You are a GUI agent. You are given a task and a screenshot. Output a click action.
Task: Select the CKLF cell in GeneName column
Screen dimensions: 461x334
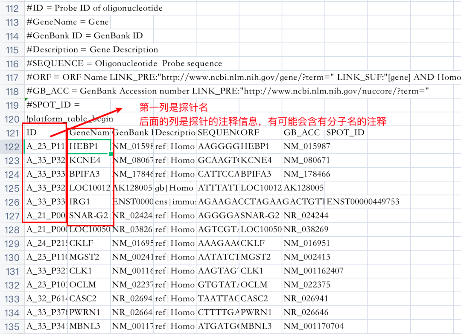(89, 243)
